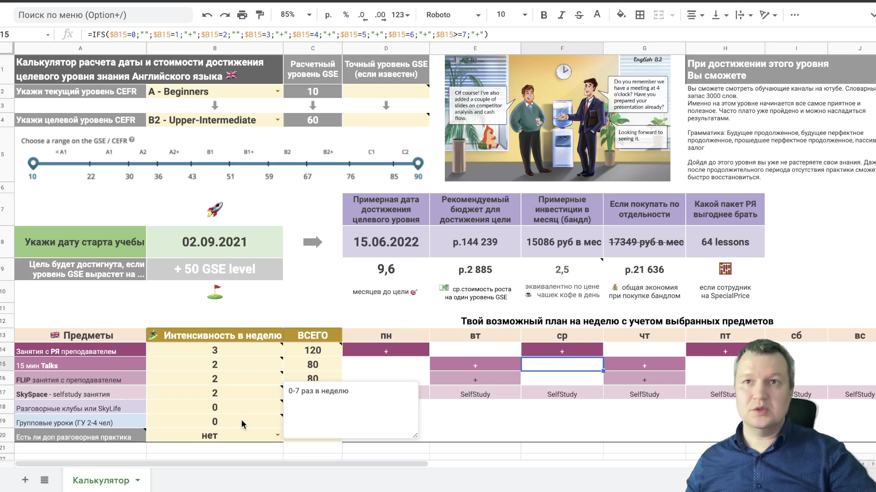
Task: Click the Print icon
Action: coord(242,15)
